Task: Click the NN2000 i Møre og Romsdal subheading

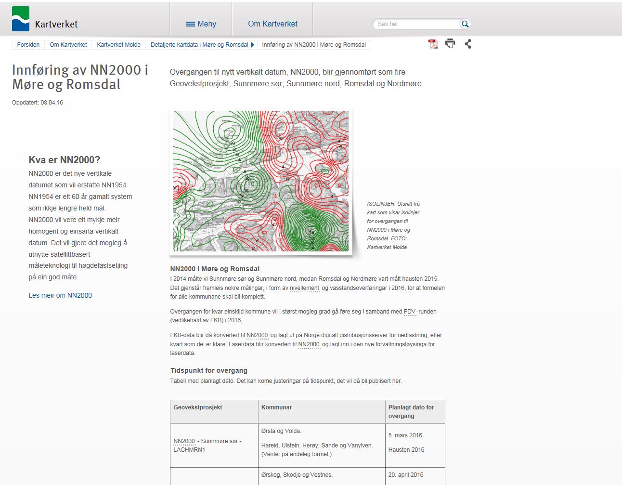Action: (x=215, y=269)
